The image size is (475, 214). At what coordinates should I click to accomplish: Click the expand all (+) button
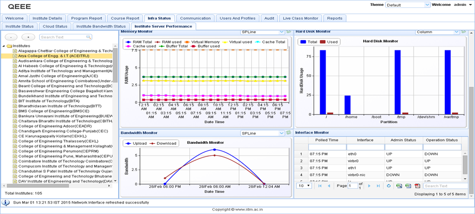[x=28, y=37]
